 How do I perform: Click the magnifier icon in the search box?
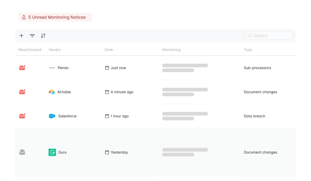coord(249,35)
